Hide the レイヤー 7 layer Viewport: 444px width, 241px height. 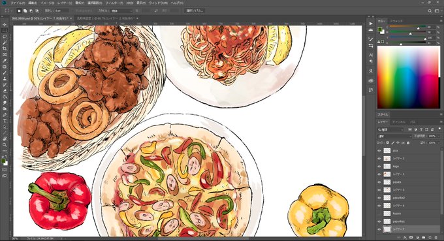(379, 229)
